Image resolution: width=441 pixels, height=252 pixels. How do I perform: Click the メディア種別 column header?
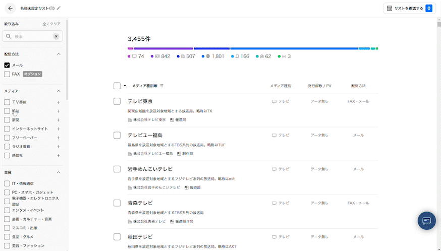(x=281, y=86)
